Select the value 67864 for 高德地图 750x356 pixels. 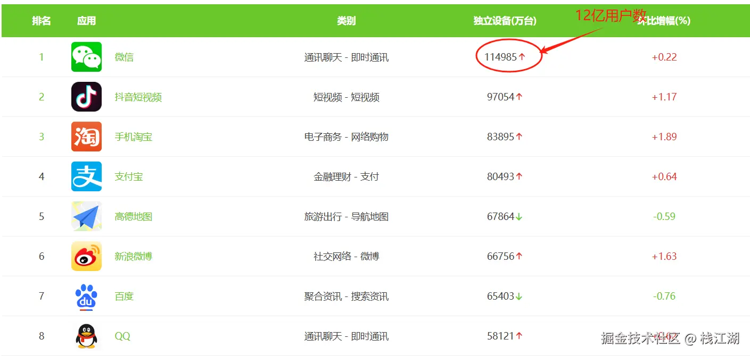(500, 216)
